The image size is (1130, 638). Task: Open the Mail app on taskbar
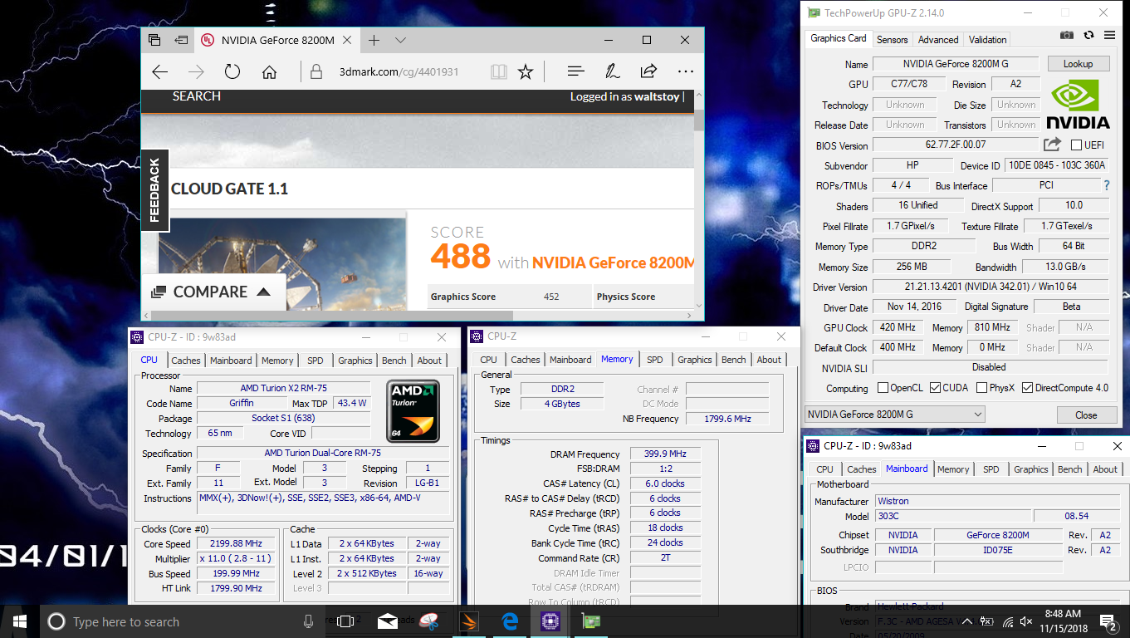pos(388,621)
